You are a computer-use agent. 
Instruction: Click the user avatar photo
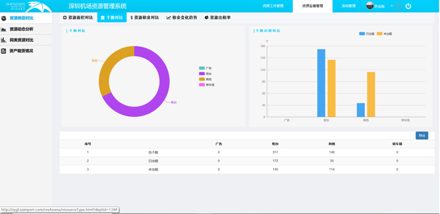370,6
